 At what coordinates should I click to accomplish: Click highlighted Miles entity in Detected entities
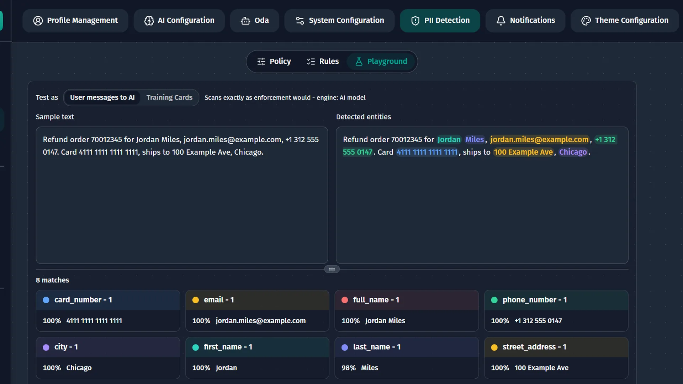475,140
